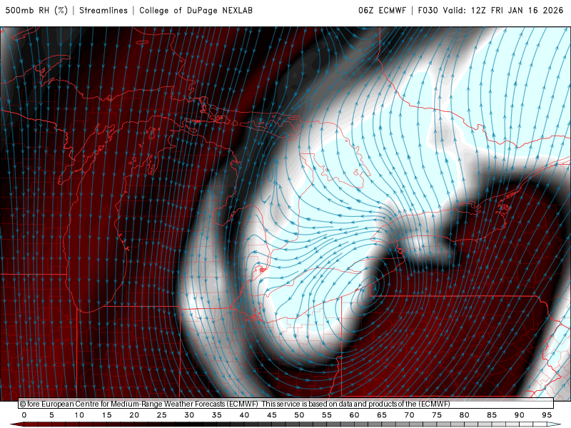Image resolution: width=571 pixels, height=428 pixels.
Task: Click legend value "55"
Action: (327, 415)
